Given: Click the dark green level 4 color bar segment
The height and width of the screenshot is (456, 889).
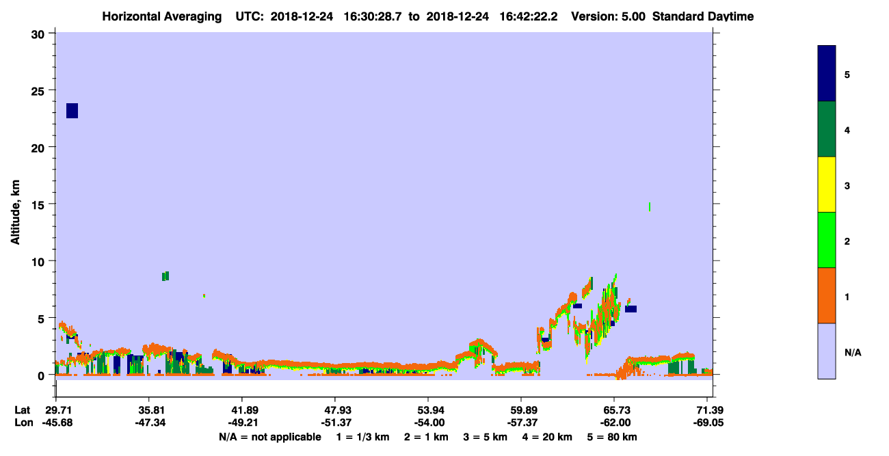Looking at the screenshot, I should [x=827, y=129].
